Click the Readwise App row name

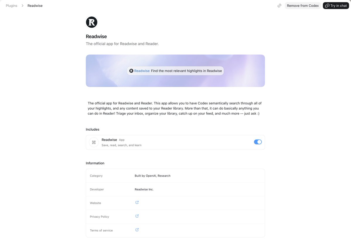coord(109,140)
